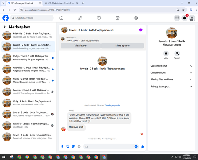Mute the chat with the bell icon
Screen dimensions: 198x160
(166, 53)
